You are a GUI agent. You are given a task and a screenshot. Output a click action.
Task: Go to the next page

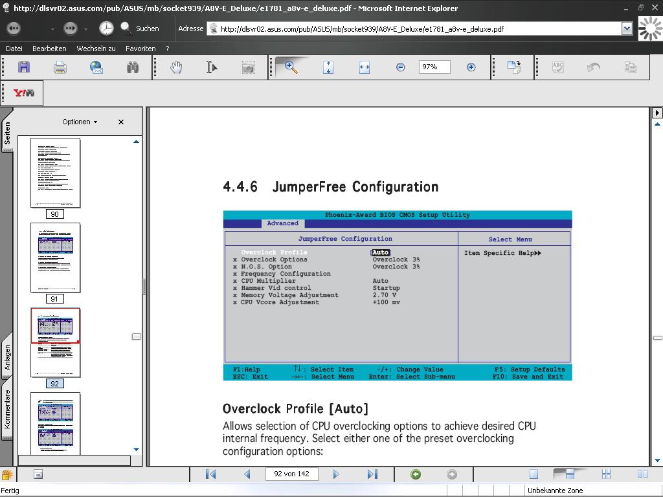click(x=336, y=474)
